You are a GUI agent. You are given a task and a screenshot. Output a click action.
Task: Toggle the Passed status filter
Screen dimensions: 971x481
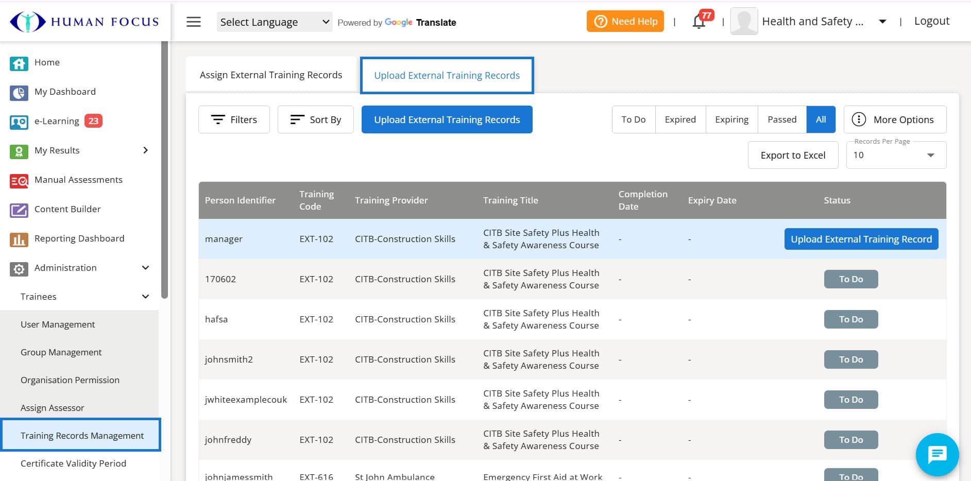(x=781, y=119)
